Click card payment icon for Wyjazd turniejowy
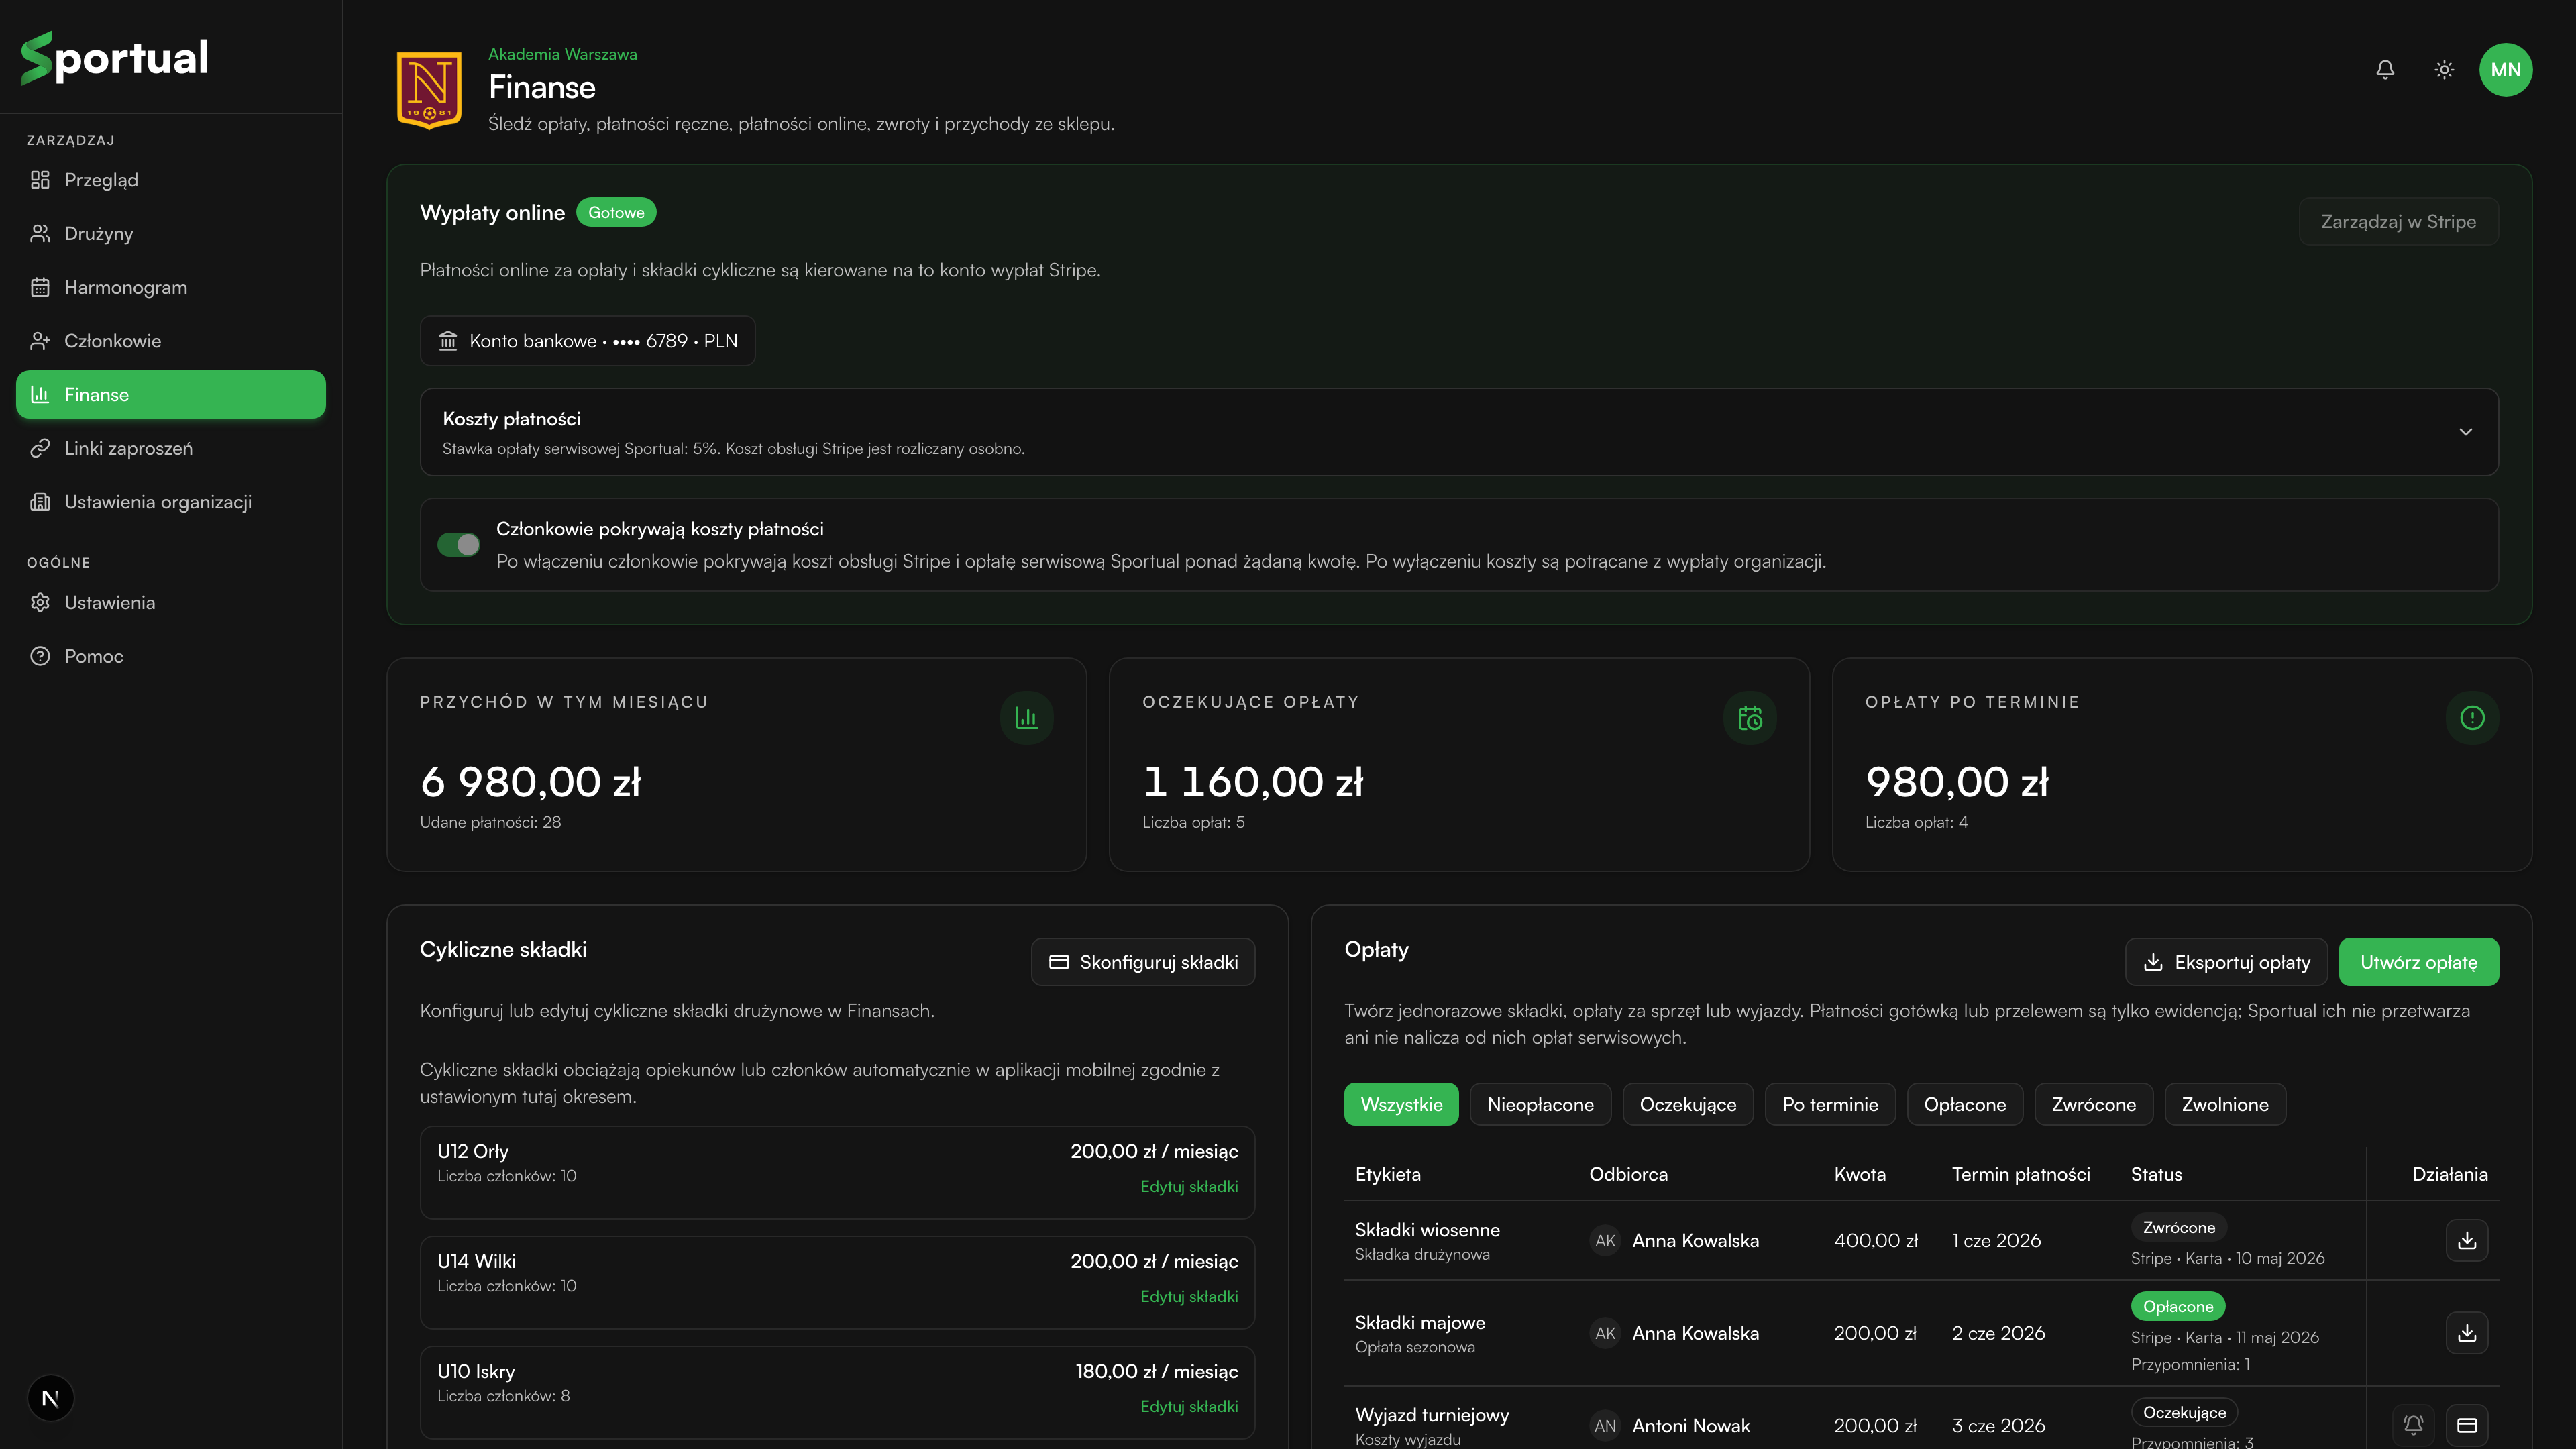This screenshot has height=1449, width=2576. 2467,1425
